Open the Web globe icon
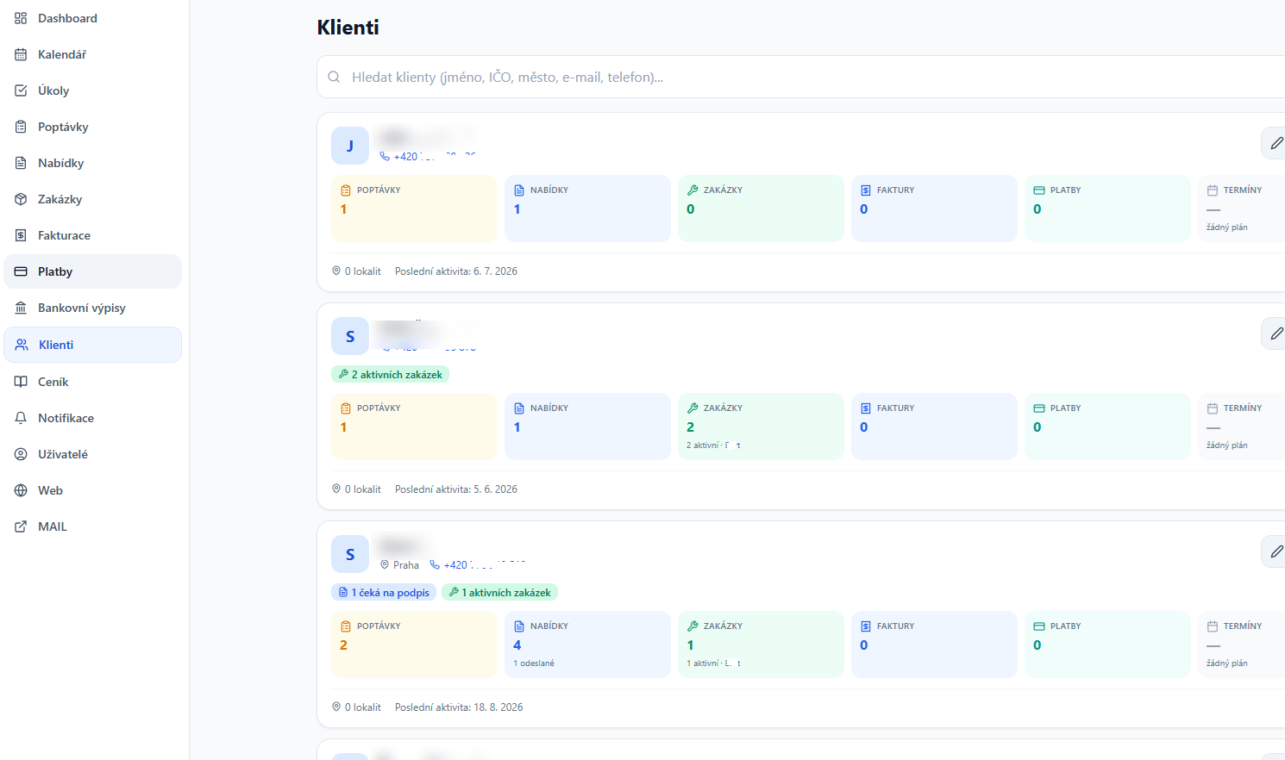 21,490
